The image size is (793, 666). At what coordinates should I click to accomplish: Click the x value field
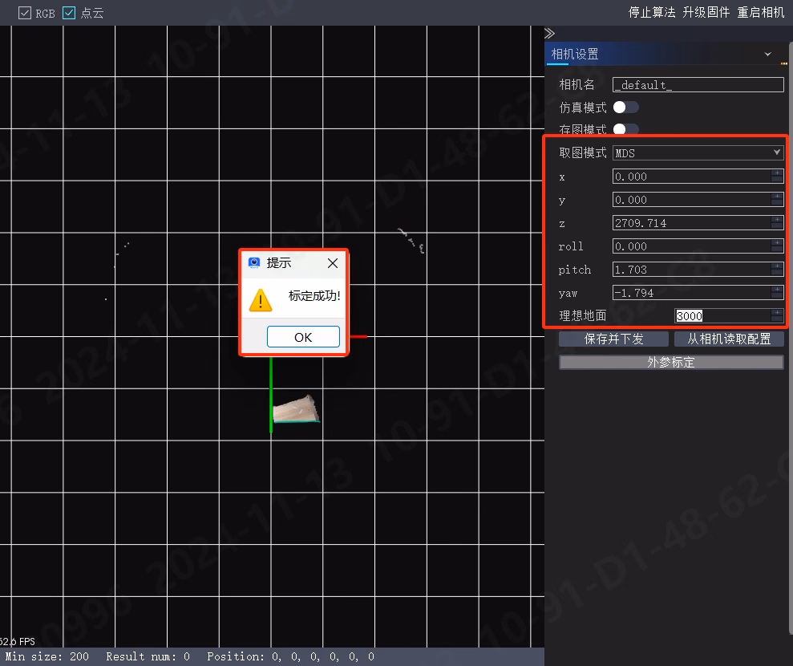(x=691, y=177)
